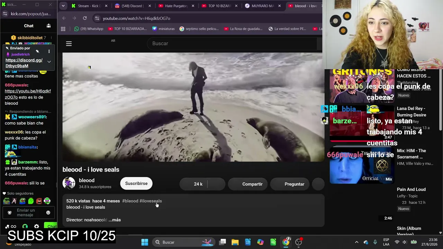The height and width of the screenshot is (249, 443).
Task: Open OBS Studio from taskbar
Action: [299, 242]
